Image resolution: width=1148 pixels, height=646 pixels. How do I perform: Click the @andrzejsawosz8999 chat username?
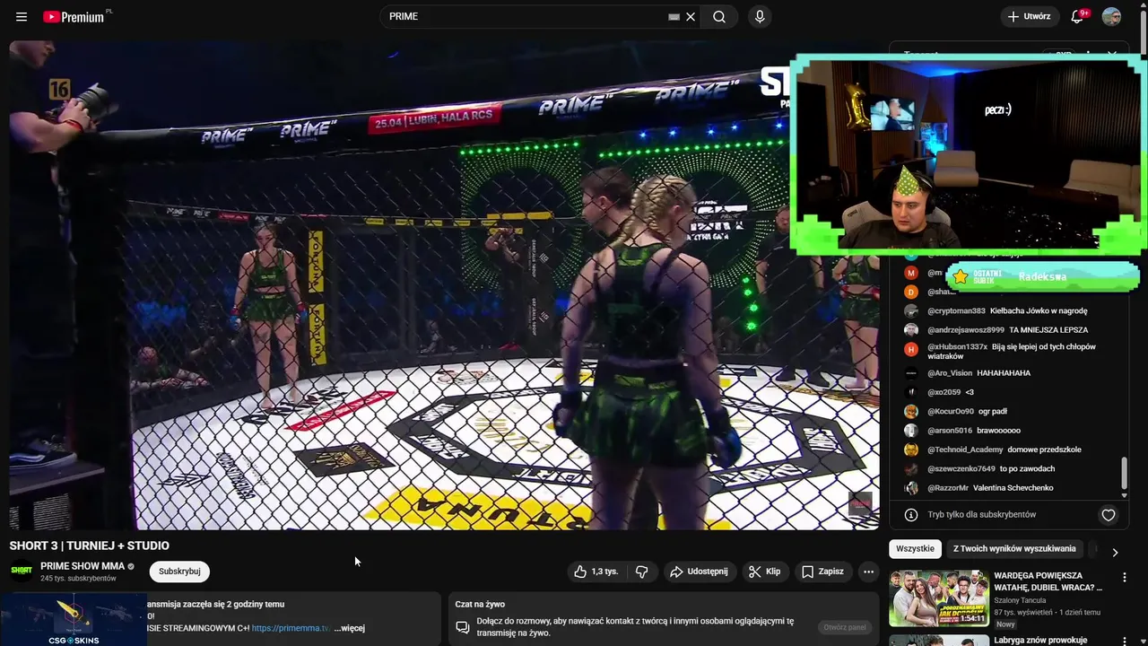(966, 330)
